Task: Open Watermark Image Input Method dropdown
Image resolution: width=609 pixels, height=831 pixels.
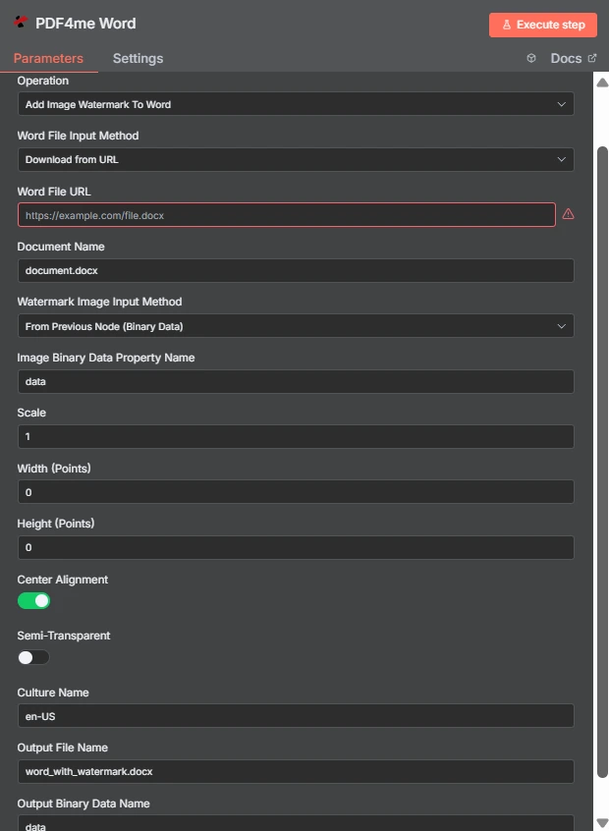Action: pyautogui.click(x=296, y=326)
